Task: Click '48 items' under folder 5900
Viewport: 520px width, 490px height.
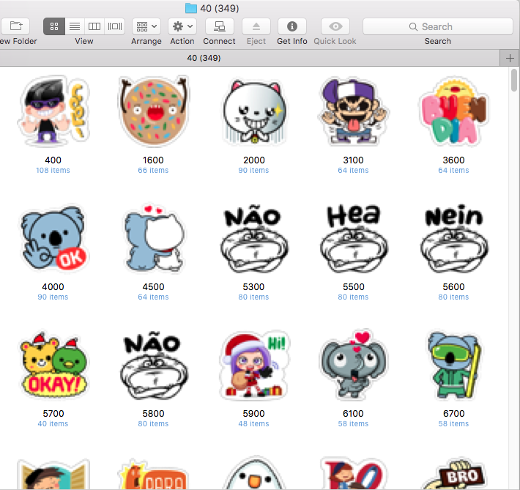Action: click(253, 424)
